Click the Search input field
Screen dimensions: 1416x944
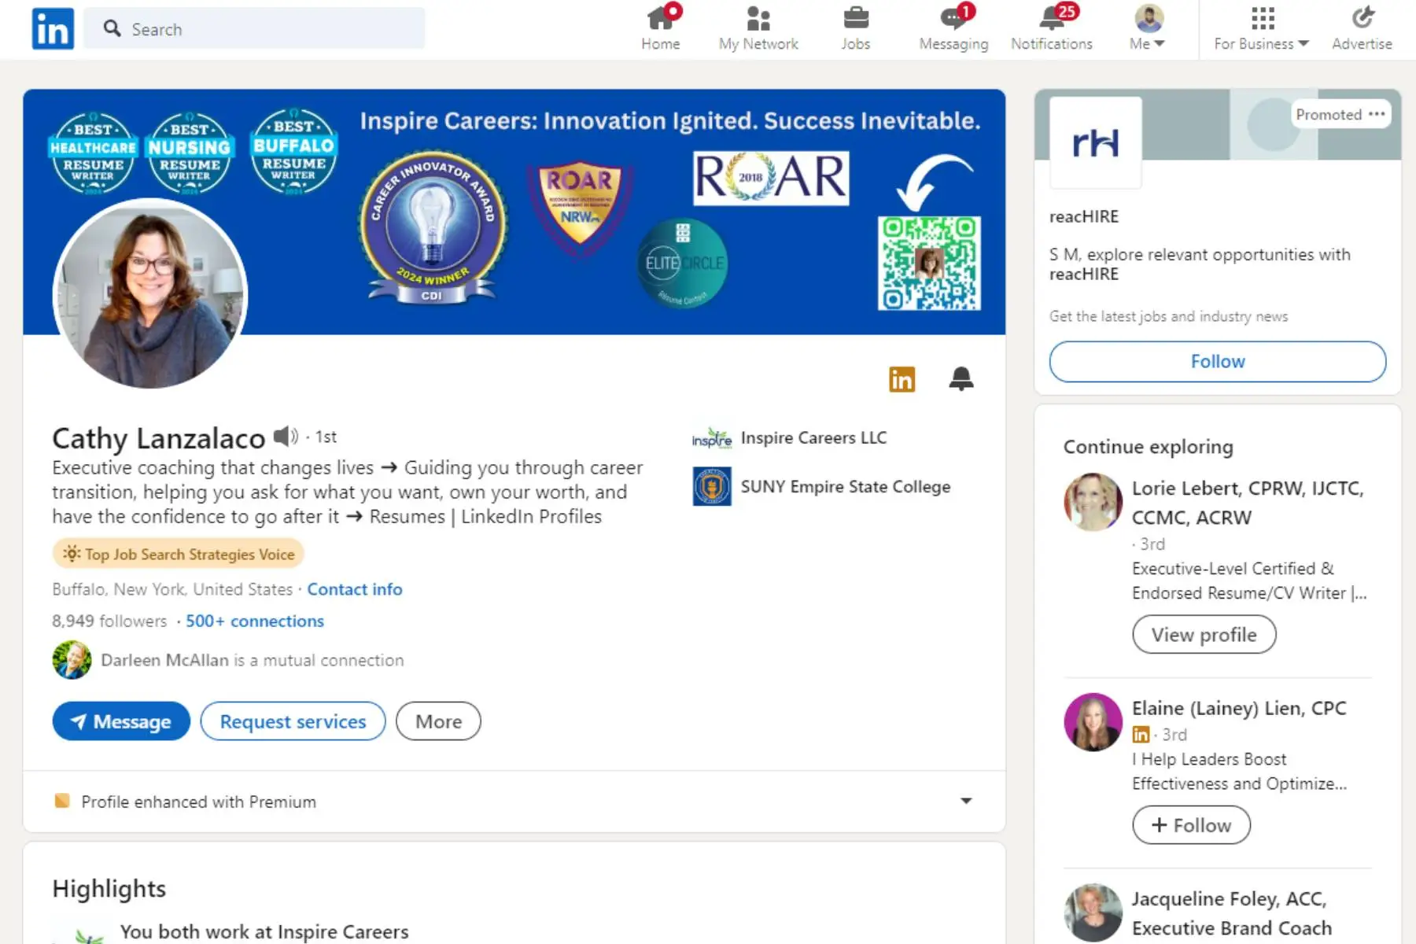pos(254,28)
